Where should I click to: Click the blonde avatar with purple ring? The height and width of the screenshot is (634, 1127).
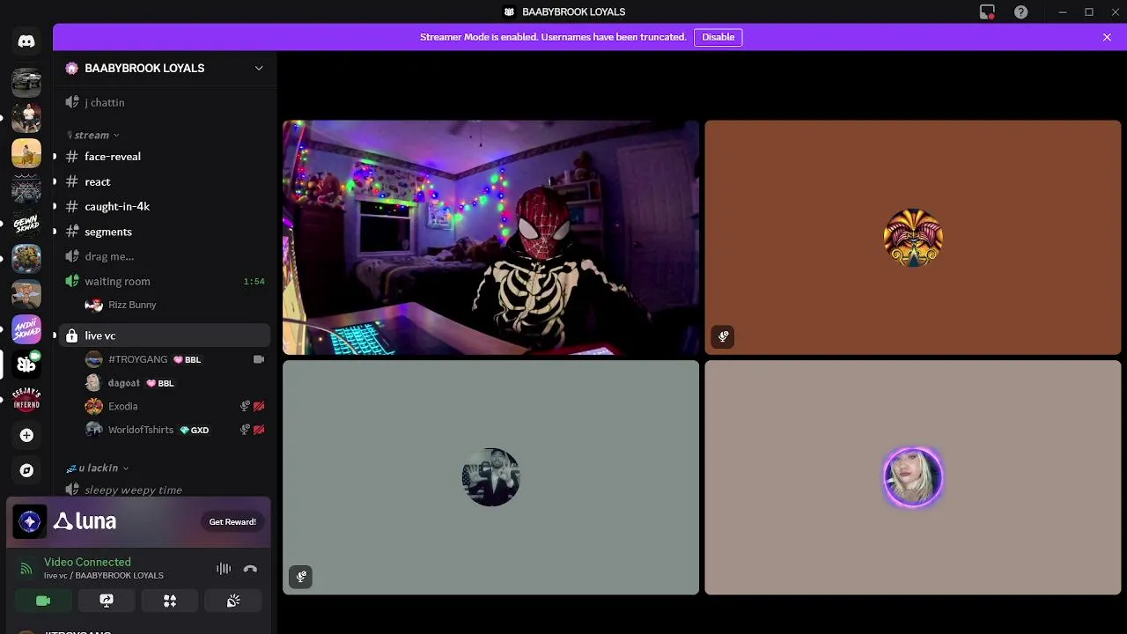point(913,477)
